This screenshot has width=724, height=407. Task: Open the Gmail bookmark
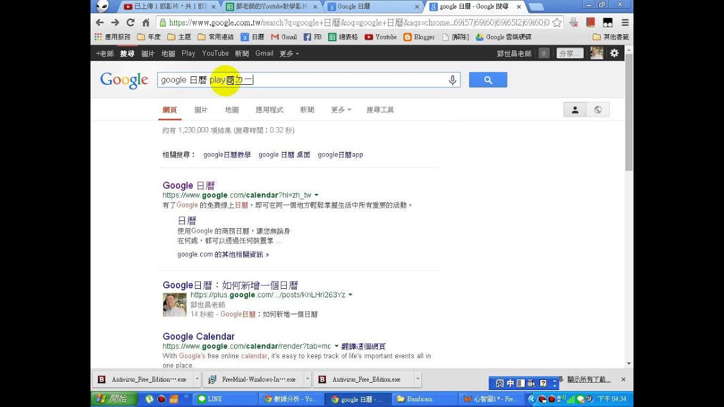coord(284,37)
